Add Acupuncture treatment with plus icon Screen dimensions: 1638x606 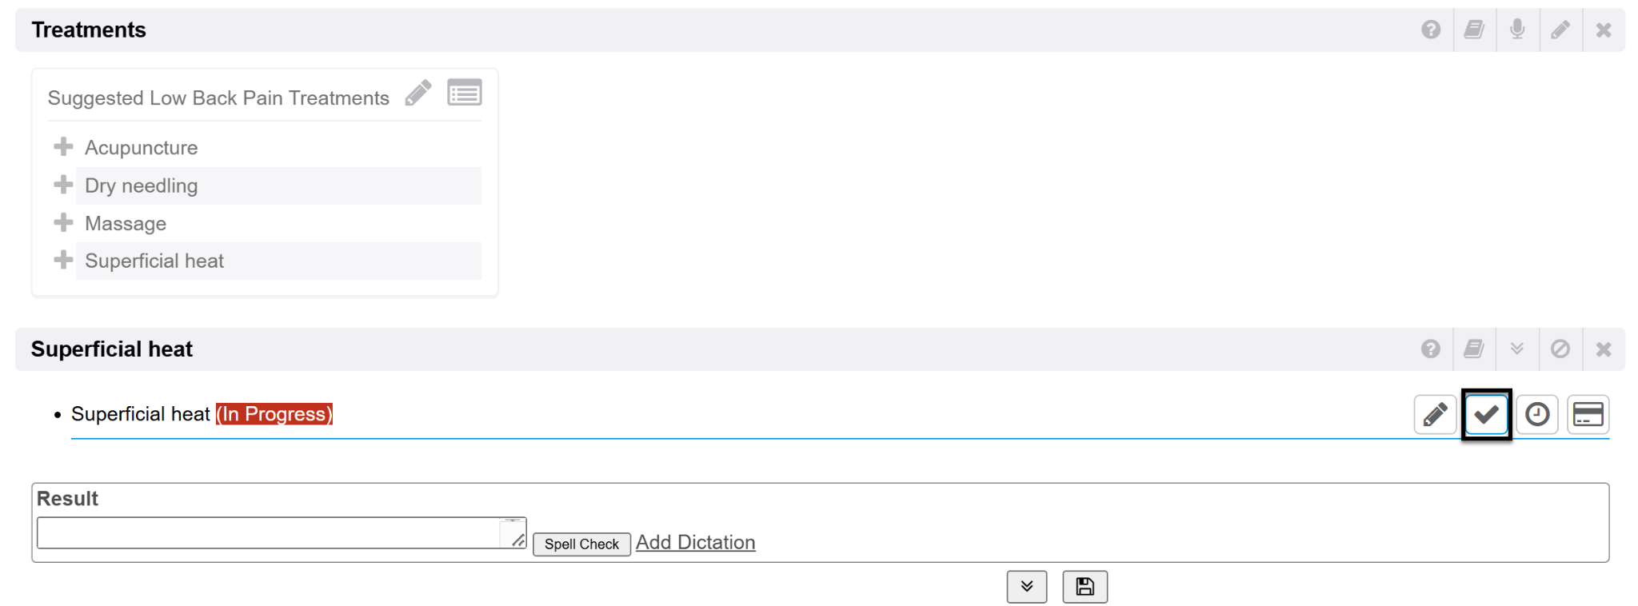click(x=63, y=147)
